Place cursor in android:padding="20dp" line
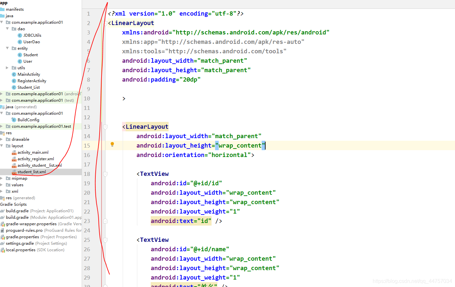This screenshot has height=287, width=455. 161,80
